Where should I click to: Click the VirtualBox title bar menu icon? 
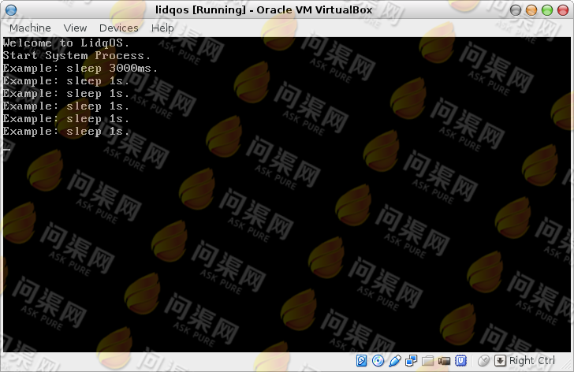(x=11, y=10)
